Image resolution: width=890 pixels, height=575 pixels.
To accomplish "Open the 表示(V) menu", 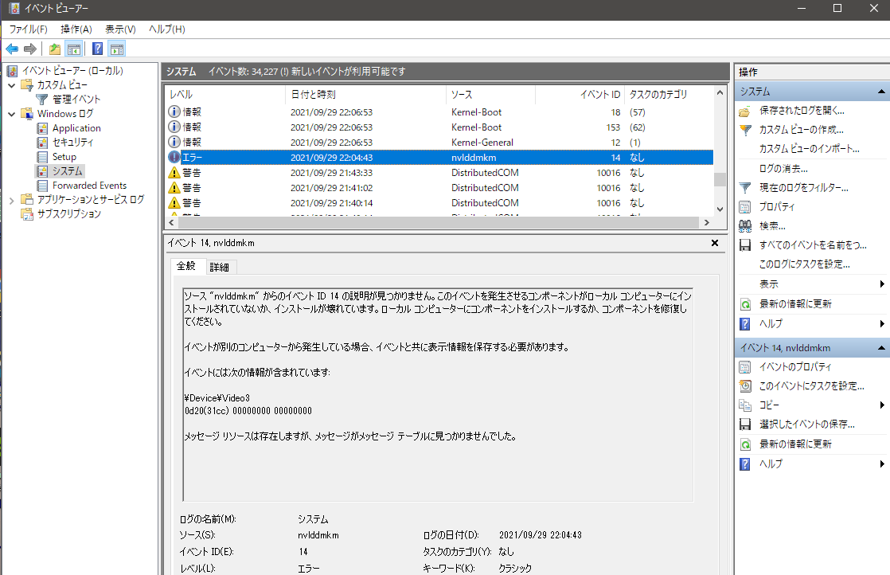I will coord(120,29).
